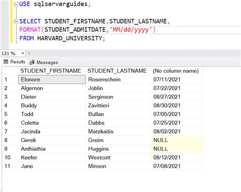Viewport: 241px width, 192px height.
Task: Select the Elonore cell
Action: click(x=52, y=79)
